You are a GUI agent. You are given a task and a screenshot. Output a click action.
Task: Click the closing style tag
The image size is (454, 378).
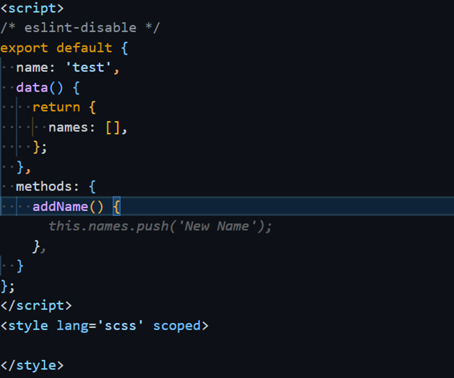coord(32,365)
